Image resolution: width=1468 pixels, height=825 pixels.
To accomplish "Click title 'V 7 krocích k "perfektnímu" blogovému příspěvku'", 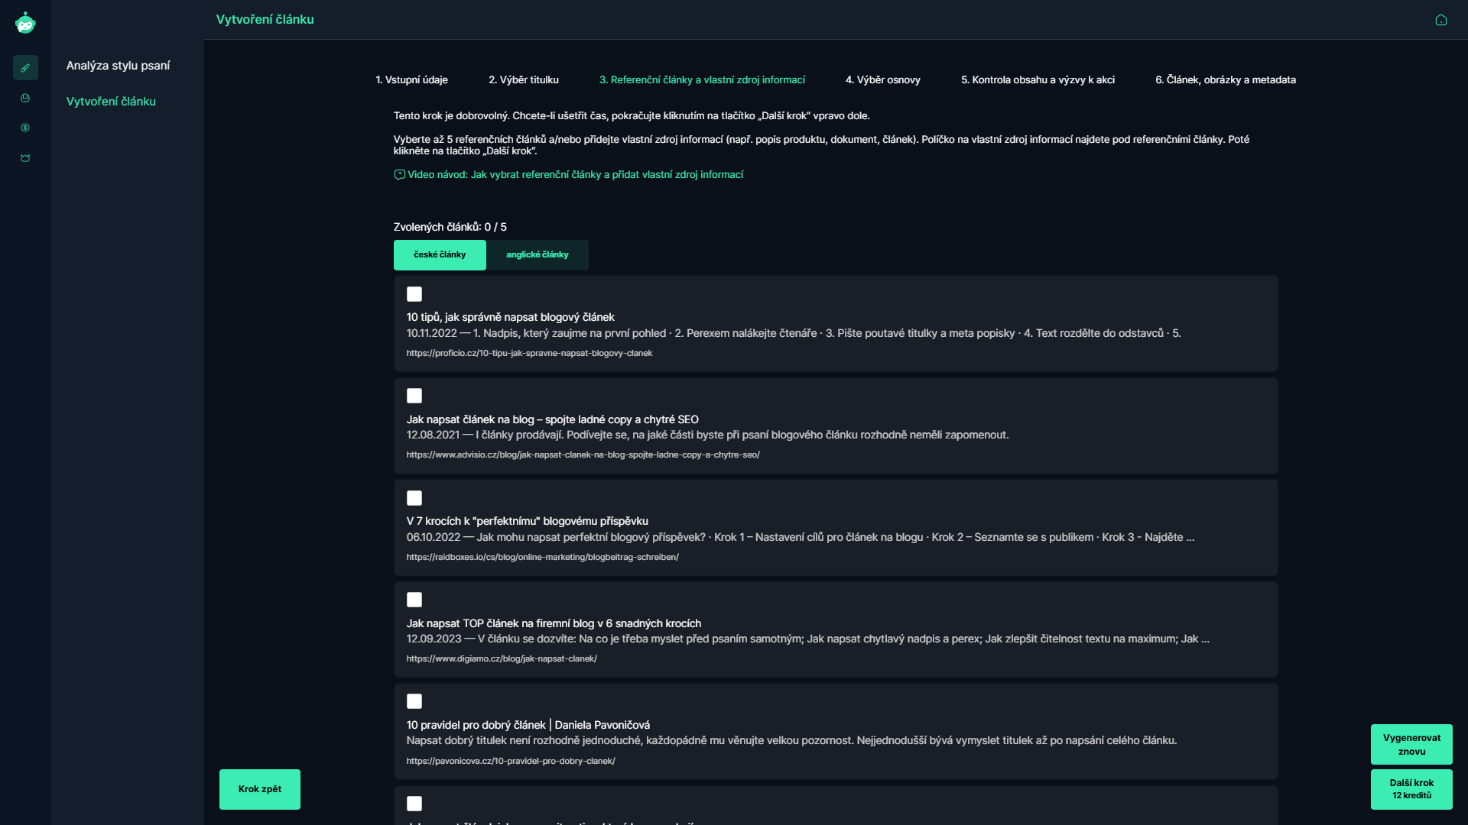I will pos(527,522).
